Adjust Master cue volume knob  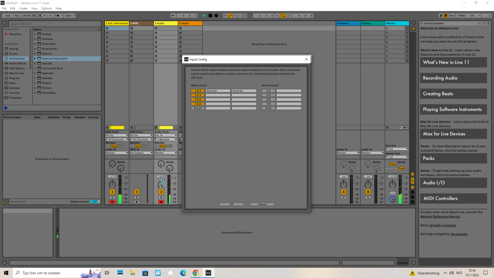tap(392, 199)
